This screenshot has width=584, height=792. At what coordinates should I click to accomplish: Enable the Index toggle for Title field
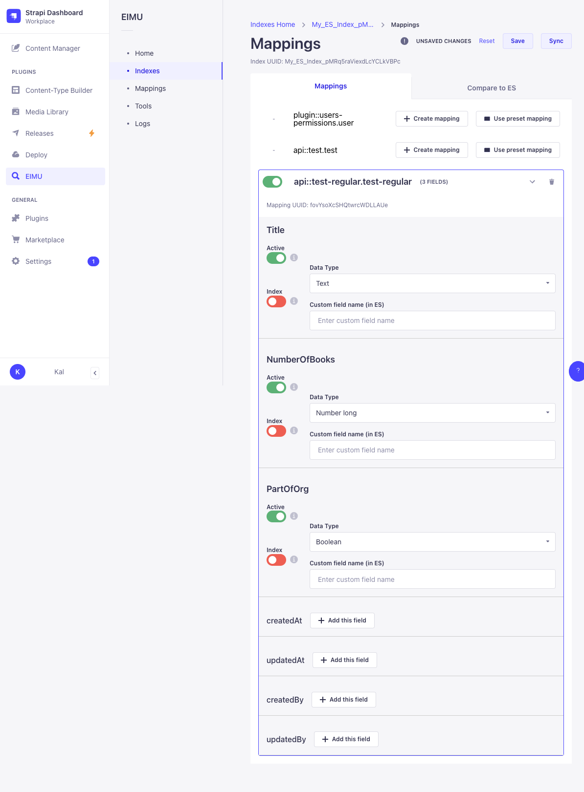pyautogui.click(x=276, y=301)
